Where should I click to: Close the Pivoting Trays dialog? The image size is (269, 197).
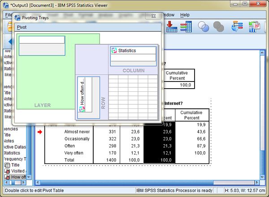153,16
